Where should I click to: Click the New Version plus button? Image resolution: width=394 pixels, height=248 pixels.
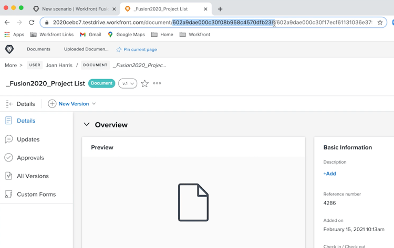tap(52, 104)
